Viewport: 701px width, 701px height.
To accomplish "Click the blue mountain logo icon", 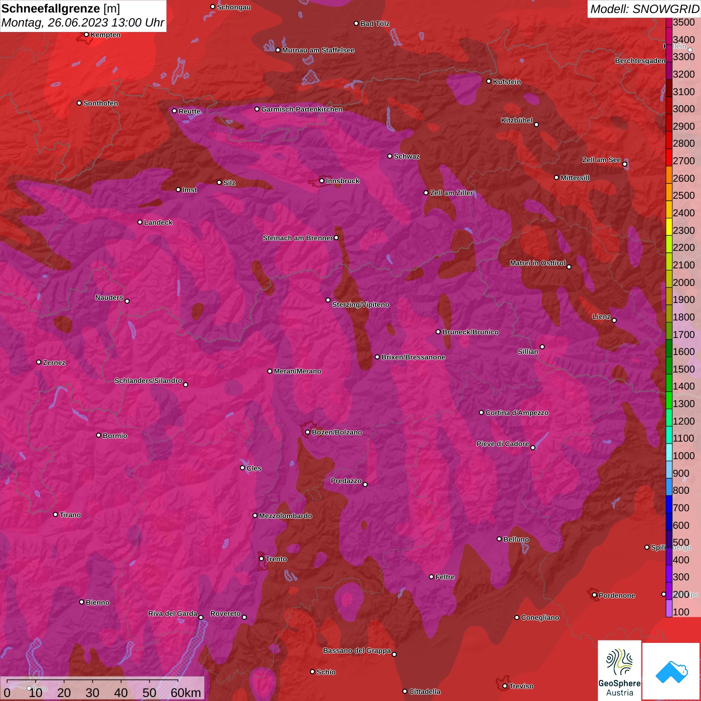I will (671, 671).
